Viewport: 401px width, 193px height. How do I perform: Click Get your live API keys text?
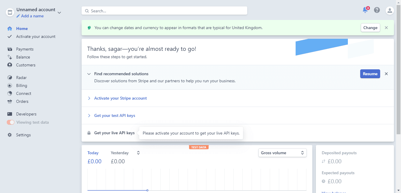(x=114, y=133)
